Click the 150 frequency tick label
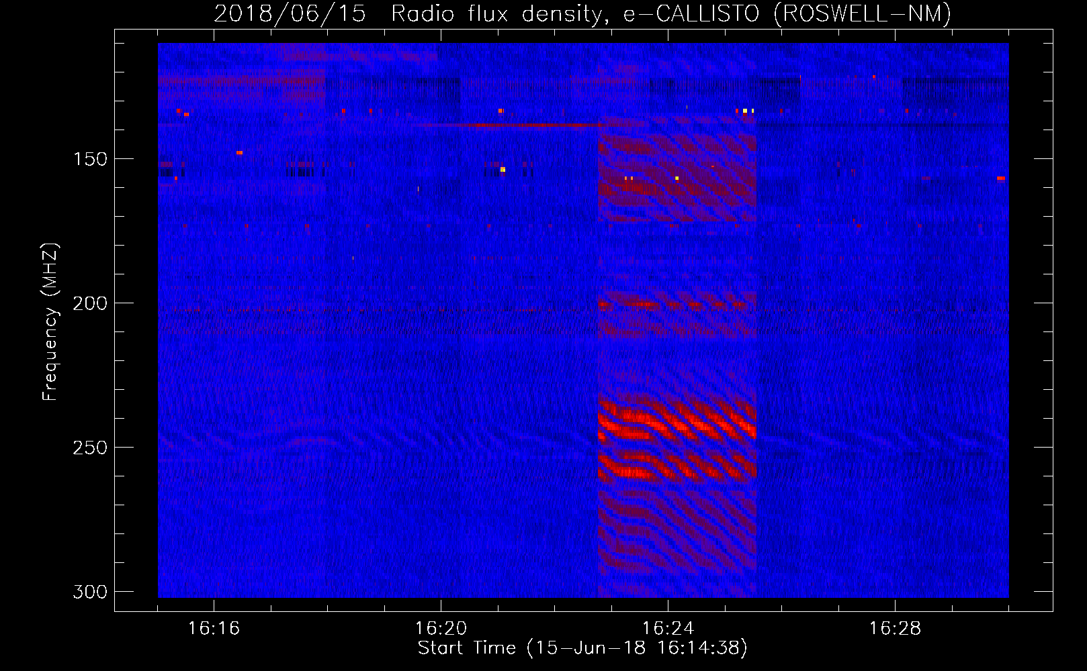This screenshot has height=671, width=1087. tap(89, 159)
